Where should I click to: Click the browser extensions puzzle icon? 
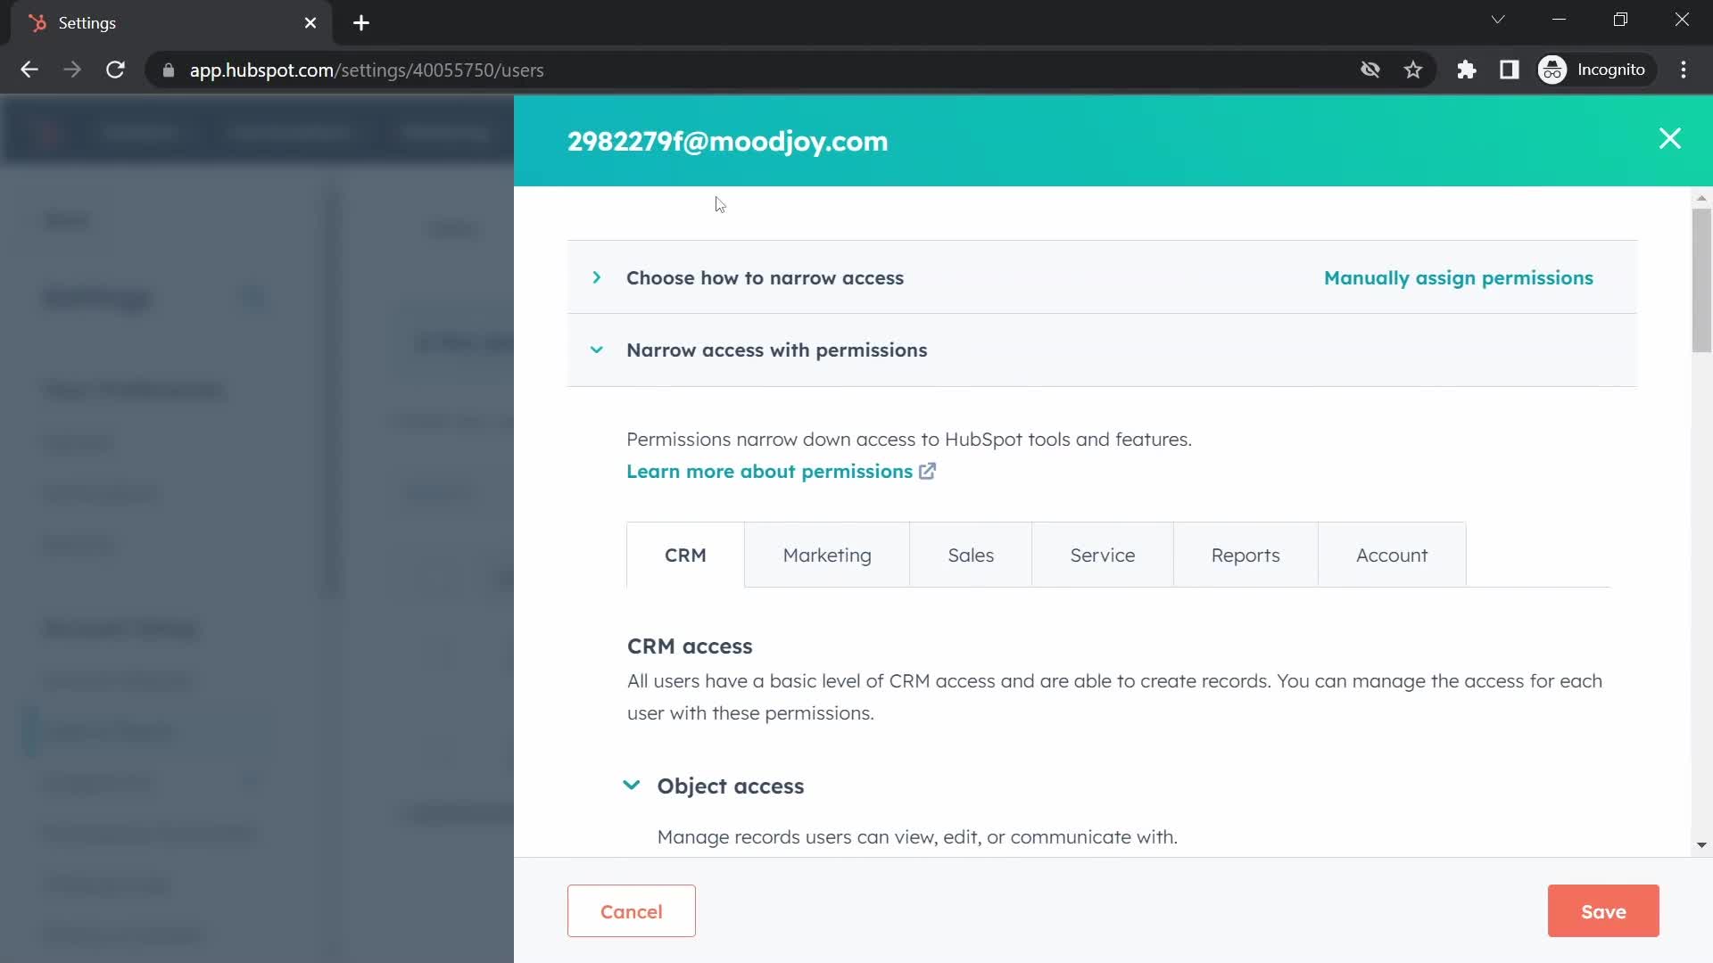(x=1466, y=70)
